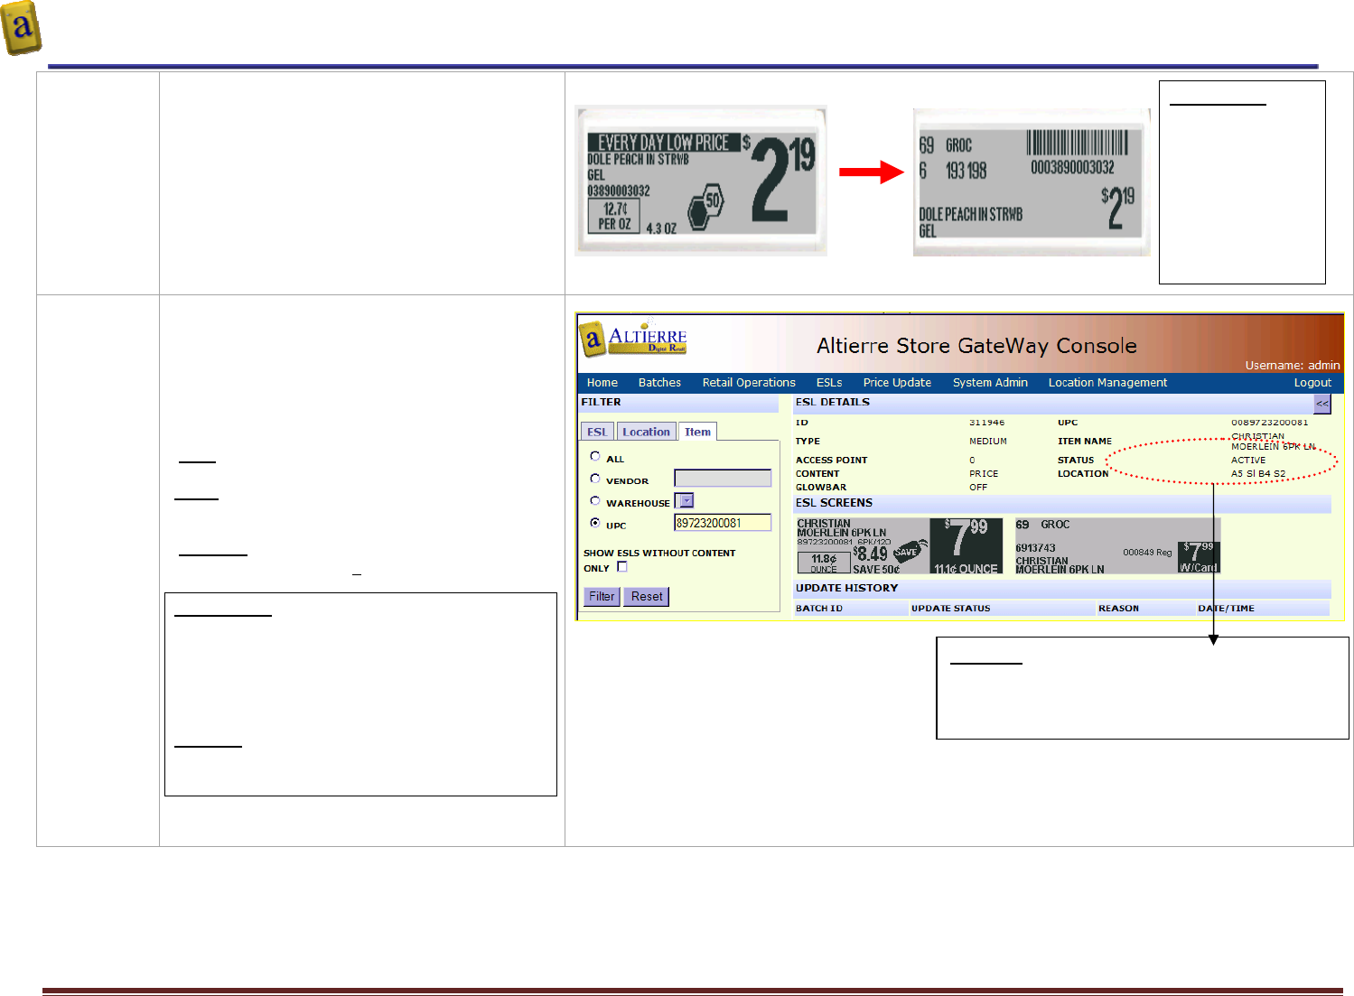
Task: Switch to the Item filter tab
Action: click(x=697, y=432)
